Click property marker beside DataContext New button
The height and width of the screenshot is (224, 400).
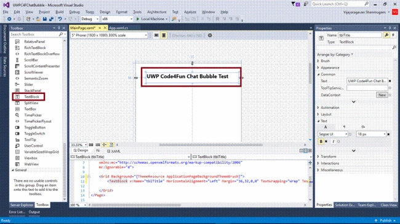tap(390, 95)
